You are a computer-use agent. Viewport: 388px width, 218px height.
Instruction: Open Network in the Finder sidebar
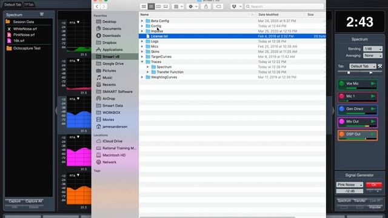pos(109,162)
